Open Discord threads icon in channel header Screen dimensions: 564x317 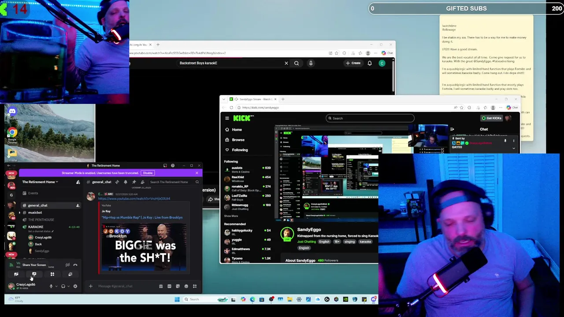pos(117,182)
